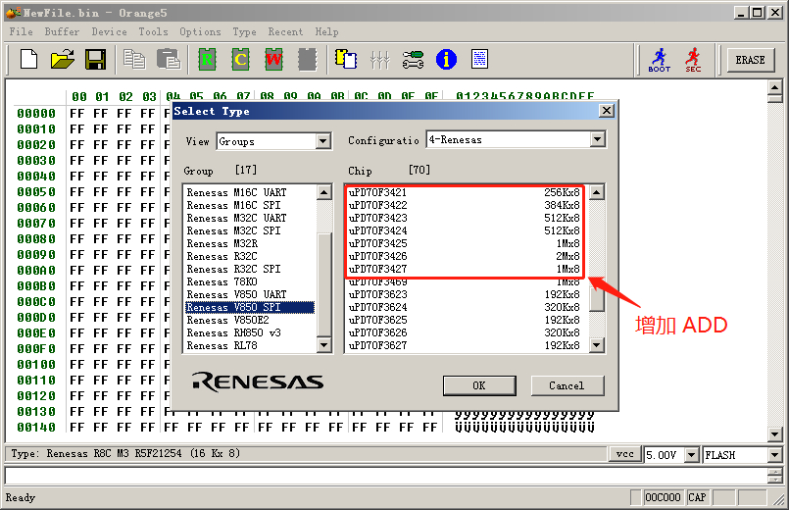This screenshot has width=789, height=510.
Task: Open file with the folder icon
Action: (x=62, y=60)
